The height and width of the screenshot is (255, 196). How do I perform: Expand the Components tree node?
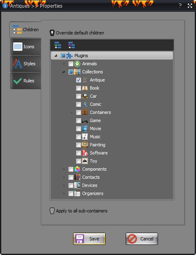pyautogui.click(x=63, y=169)
